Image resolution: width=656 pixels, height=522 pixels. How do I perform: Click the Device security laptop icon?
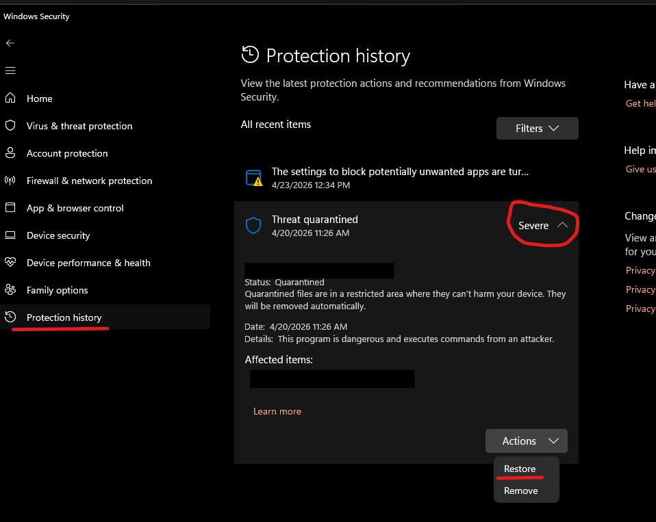(x=10, y=235)
